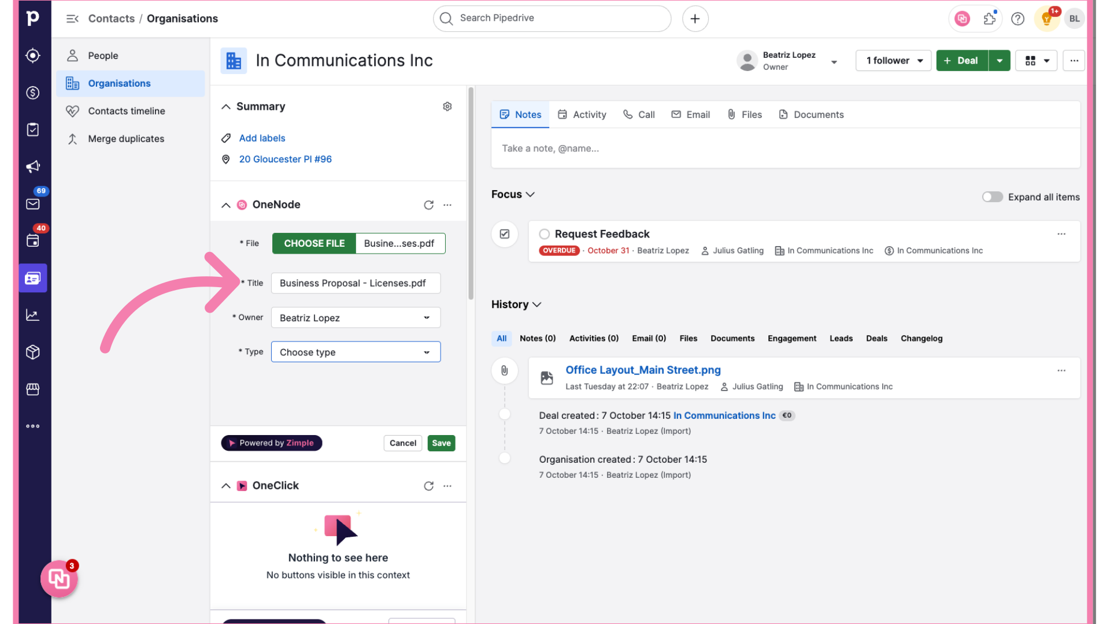Refresh the OneNode panel

(x=428, y=205)
